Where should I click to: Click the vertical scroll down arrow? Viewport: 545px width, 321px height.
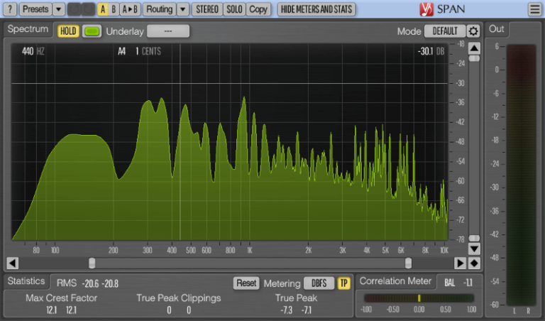pyautogui.click(x=474, y=249)
